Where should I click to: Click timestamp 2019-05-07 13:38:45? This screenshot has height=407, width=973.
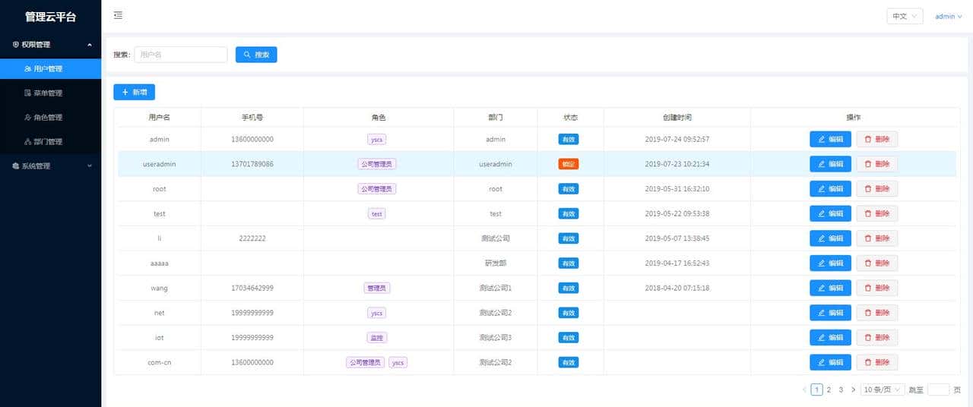point(677,238)
